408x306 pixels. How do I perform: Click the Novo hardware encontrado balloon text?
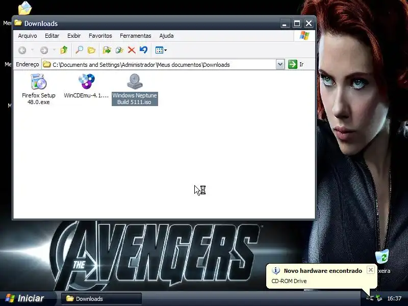coord(323,271)
